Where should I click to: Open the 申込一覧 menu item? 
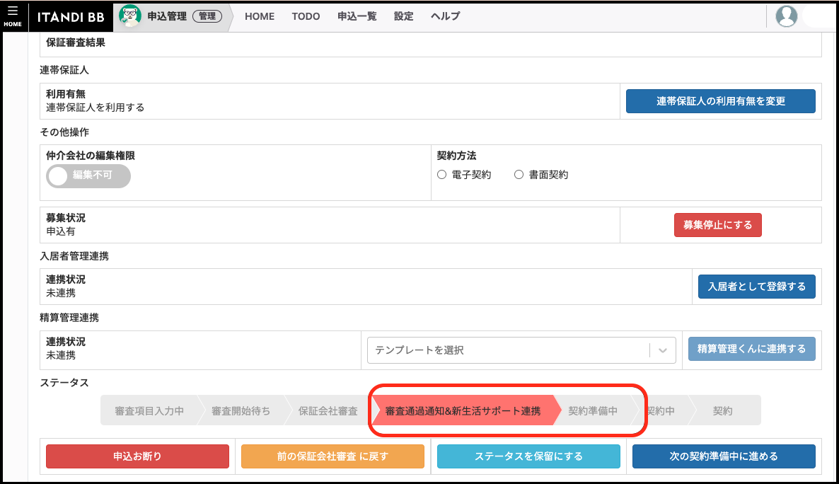click(357, 16)
